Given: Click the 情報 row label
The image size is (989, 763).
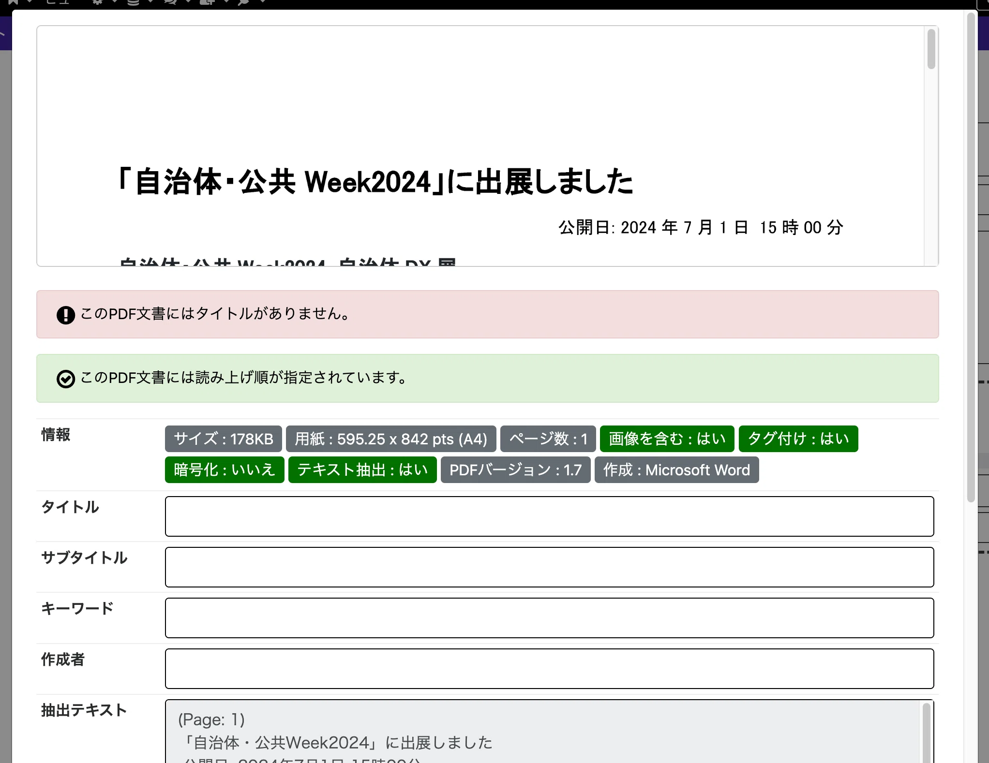Looking at the screenshot, I should click(x=56, y=435).
